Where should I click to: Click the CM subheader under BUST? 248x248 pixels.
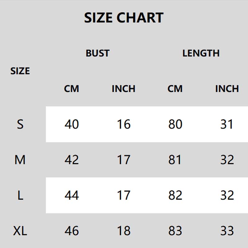[x=72, y=89]
